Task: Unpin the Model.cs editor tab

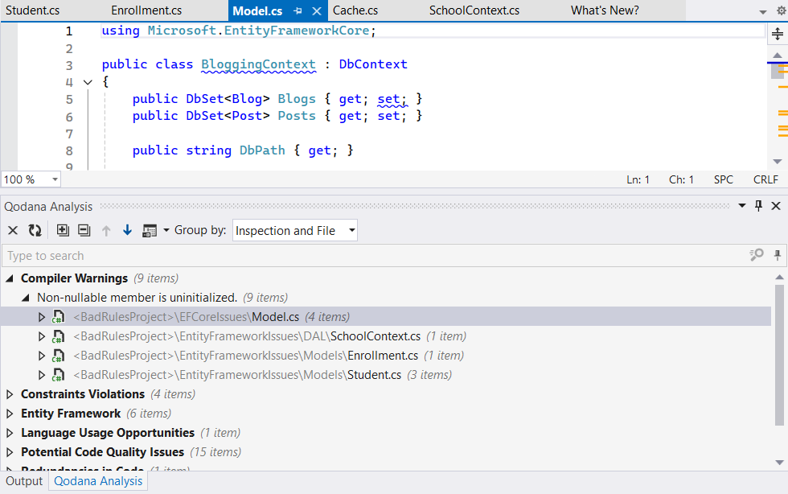Action: click(x=297, y=11)
